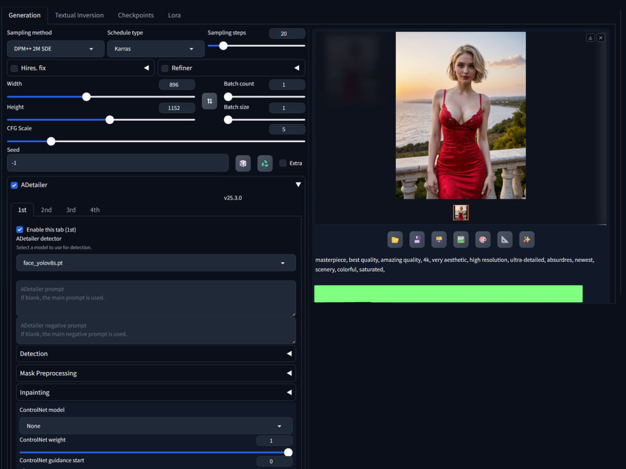
Task: Click the Width slider handle
Action: (x=86, y=97)
